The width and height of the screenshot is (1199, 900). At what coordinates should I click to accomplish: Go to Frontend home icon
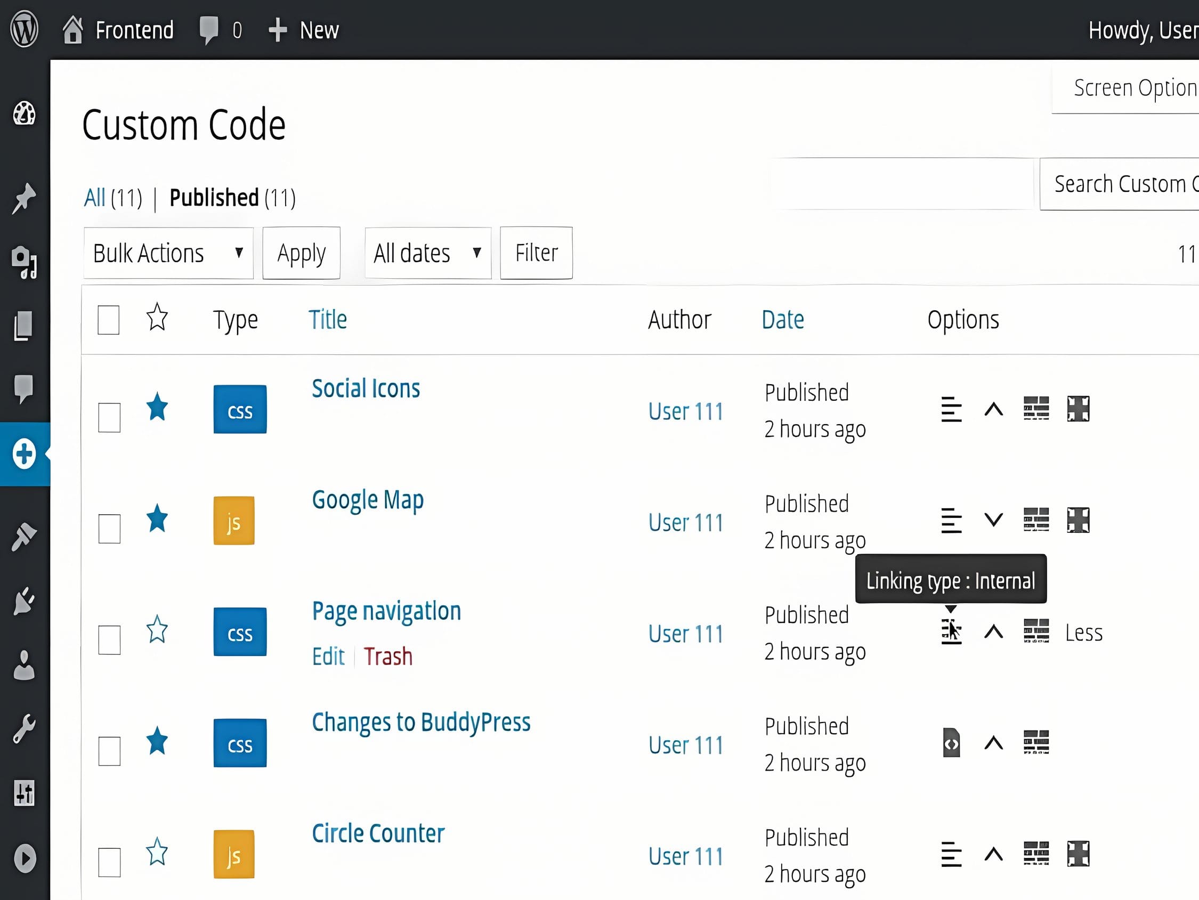pos(72,29)
